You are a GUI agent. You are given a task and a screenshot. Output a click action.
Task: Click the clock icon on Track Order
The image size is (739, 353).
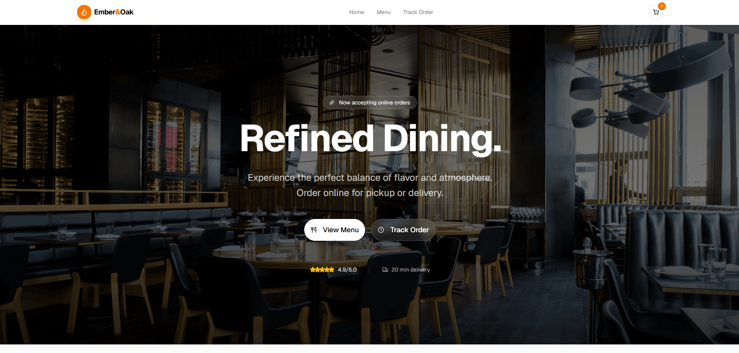click(x=381, y=230)
